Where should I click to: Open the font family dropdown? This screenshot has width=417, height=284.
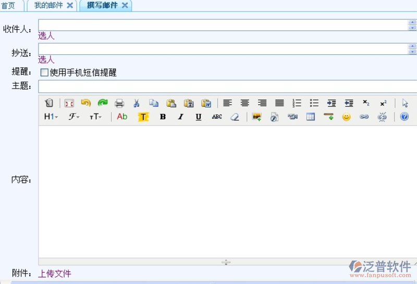coord(74,117)
